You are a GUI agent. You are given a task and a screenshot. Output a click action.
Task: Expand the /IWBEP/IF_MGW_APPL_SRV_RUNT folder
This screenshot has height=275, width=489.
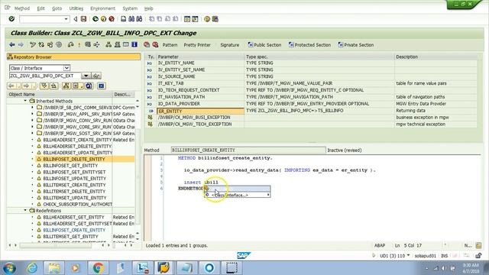click(32, 114)
